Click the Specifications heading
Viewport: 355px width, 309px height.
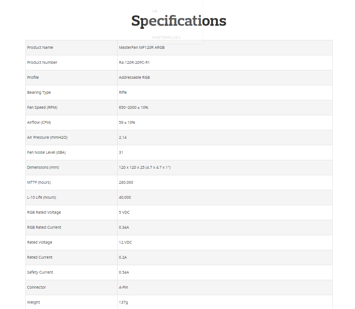click(179, 21)
